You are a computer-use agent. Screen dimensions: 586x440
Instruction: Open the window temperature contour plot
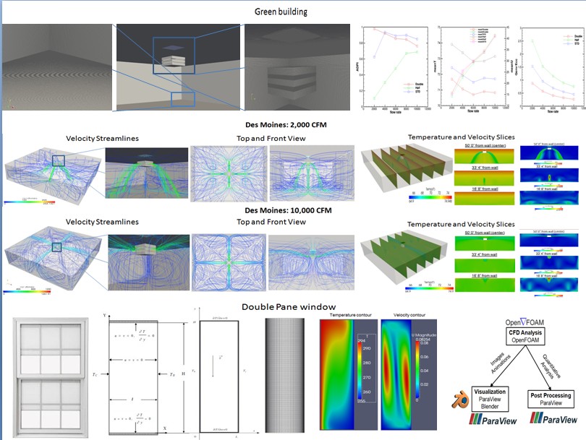(348, 375)
